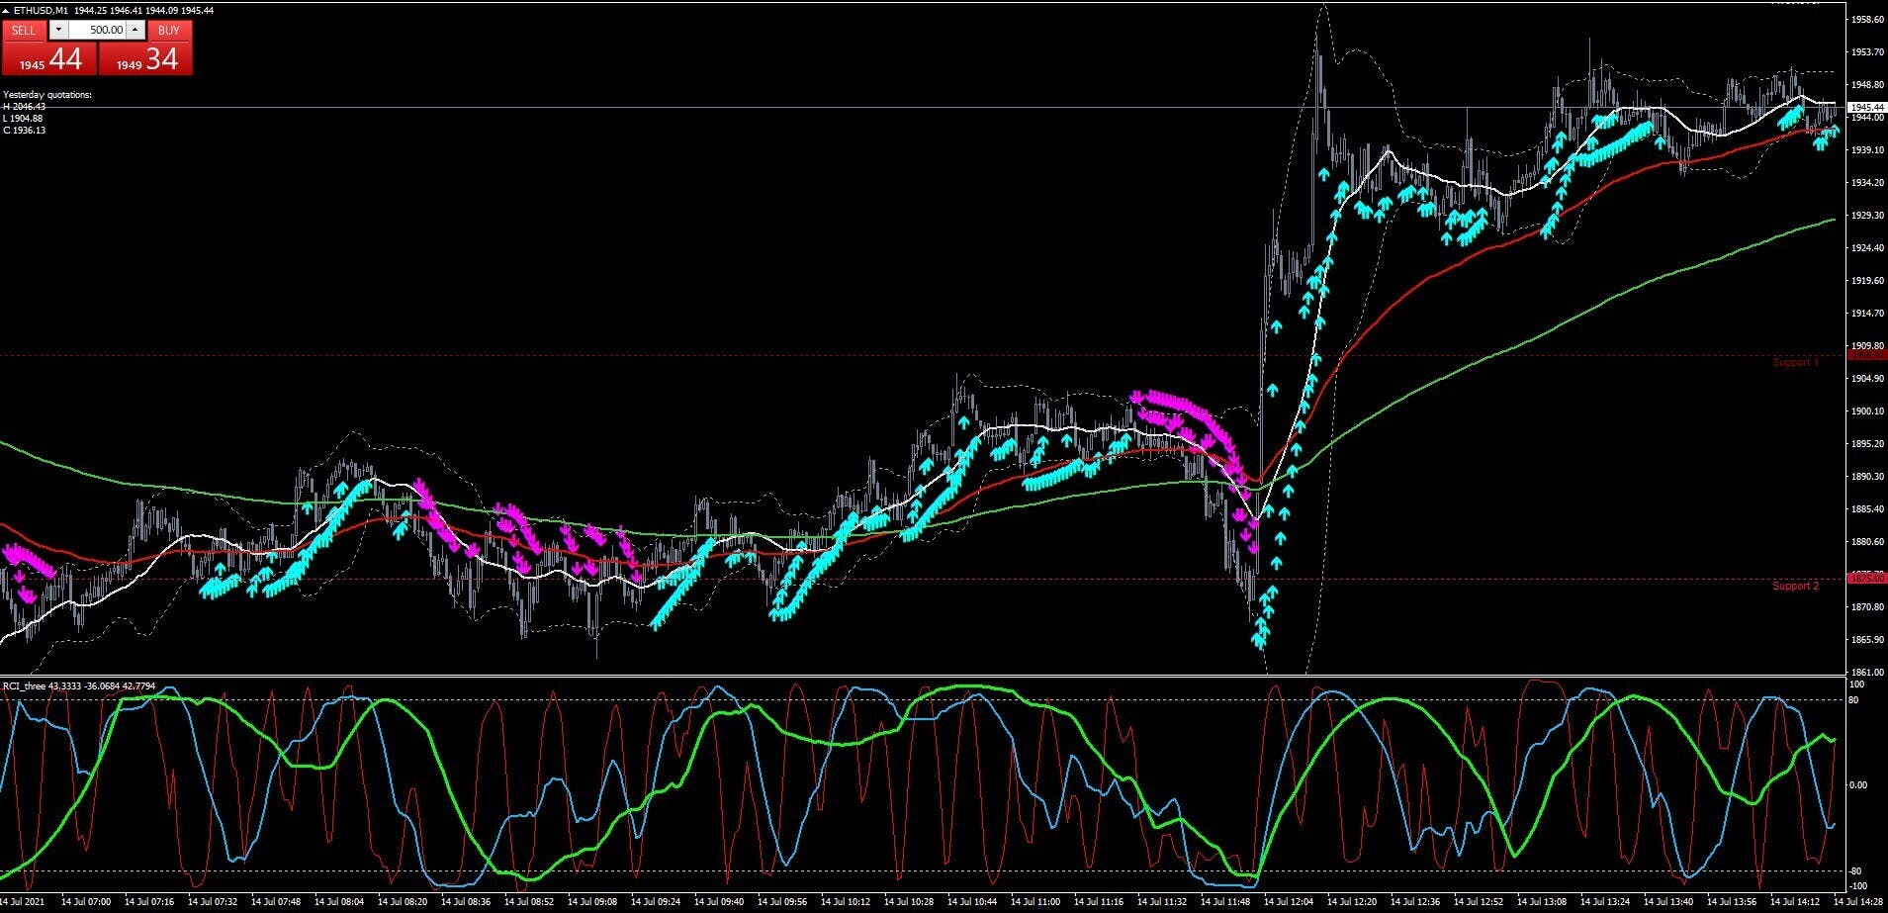Decrease trade volume with the down arrow
Viewport: 1888px width, 913px height.
(58, 31)
